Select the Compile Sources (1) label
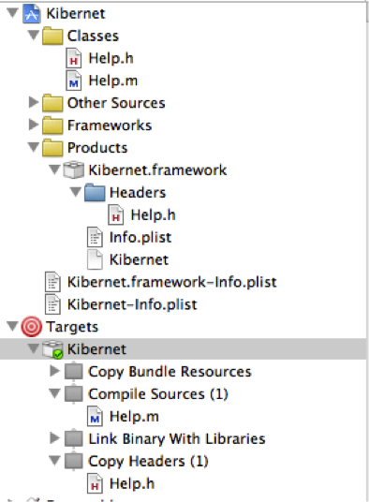Screen dimensions: 369x502 click(158, 394)
